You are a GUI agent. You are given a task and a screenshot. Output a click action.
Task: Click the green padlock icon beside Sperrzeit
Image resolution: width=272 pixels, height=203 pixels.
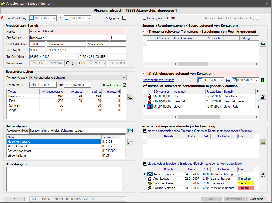point(263,80)
